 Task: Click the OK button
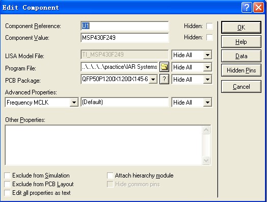click(x=241, y=27)
